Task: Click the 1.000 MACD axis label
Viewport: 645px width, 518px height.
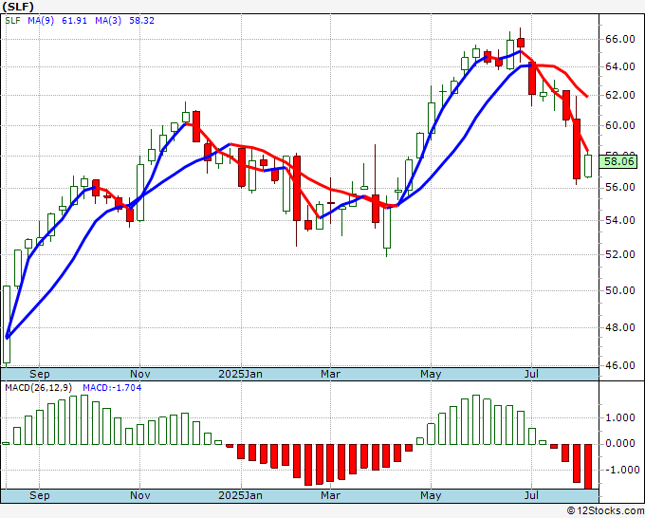Action: 621,418
